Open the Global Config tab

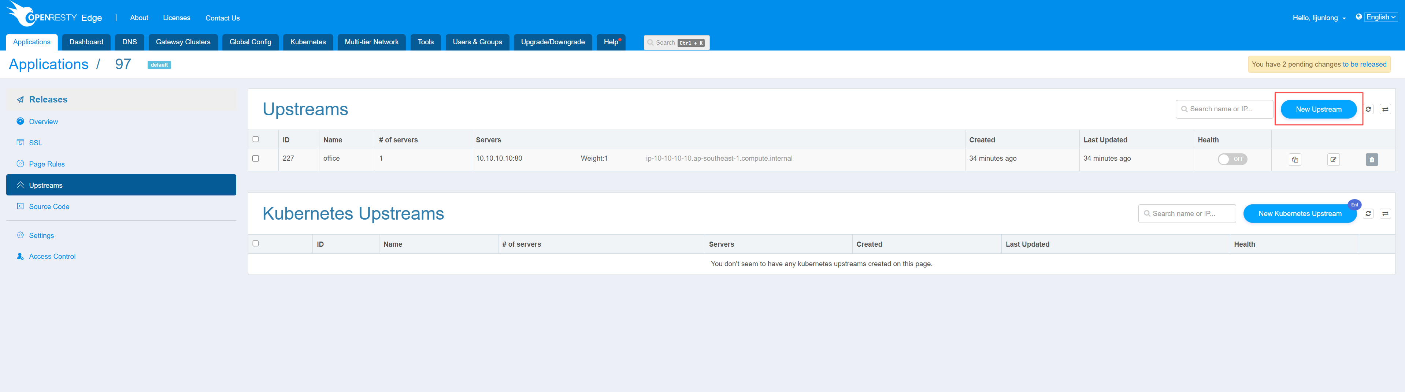click(250, 42)
